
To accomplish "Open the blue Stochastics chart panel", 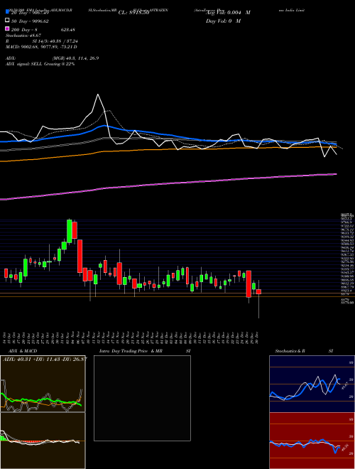I will click(312, 384).
